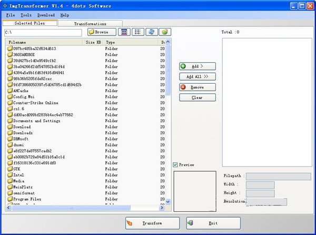The image size is (316, 235).
Task: Click the Add All button
Action: 197,76
